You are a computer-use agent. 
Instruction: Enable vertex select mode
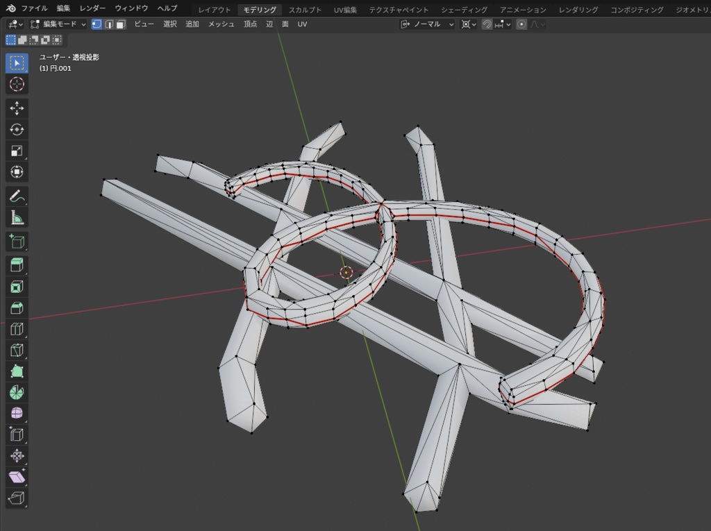tap(97, 24)
